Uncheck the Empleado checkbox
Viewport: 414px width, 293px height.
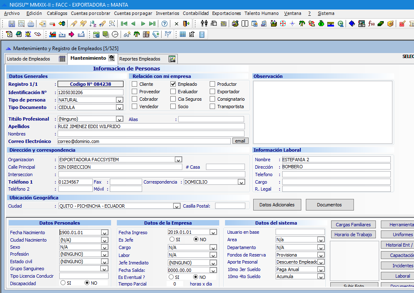[x=173, y=84]
